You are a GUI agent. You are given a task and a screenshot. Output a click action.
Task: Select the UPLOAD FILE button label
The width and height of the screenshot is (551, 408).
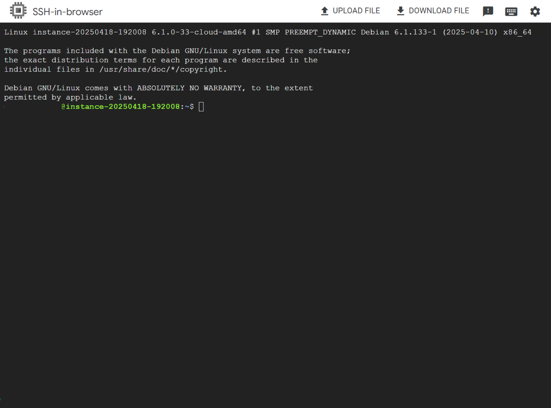[356, 11]
